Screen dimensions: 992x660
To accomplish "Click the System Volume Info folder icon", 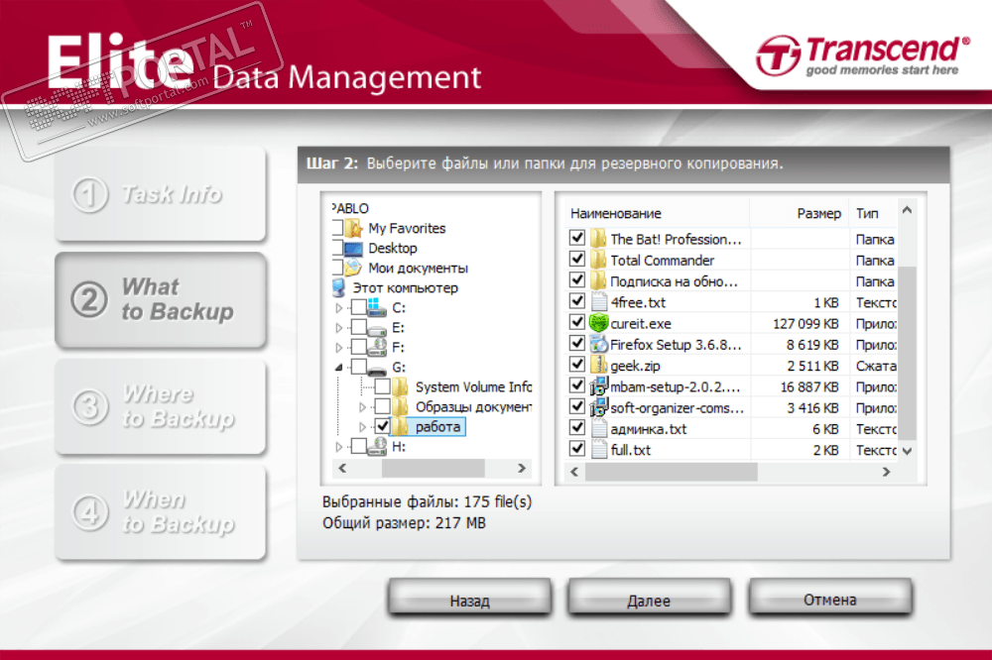I will (x=400, y=386).
